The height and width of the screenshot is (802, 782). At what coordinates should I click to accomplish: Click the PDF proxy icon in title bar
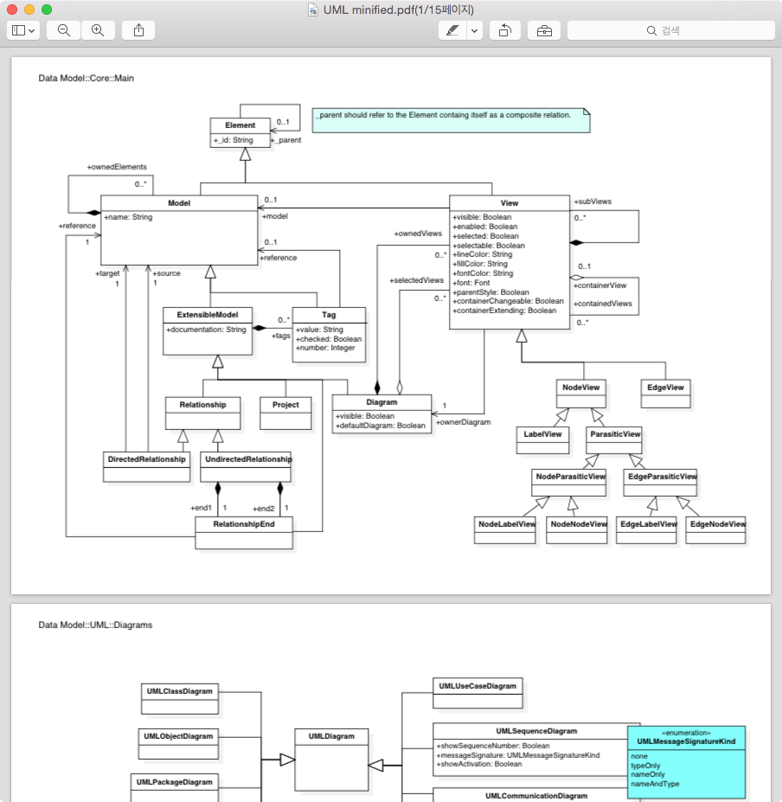[310, 10]
